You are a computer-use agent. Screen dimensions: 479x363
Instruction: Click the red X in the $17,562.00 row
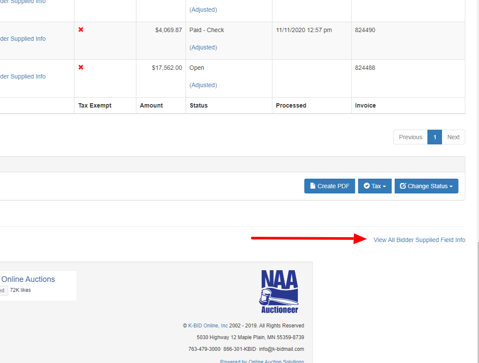[81, 68]
